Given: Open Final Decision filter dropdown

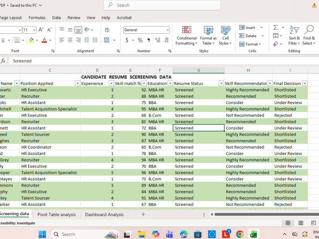Looking at the screenshot, I should click(305, 83).
